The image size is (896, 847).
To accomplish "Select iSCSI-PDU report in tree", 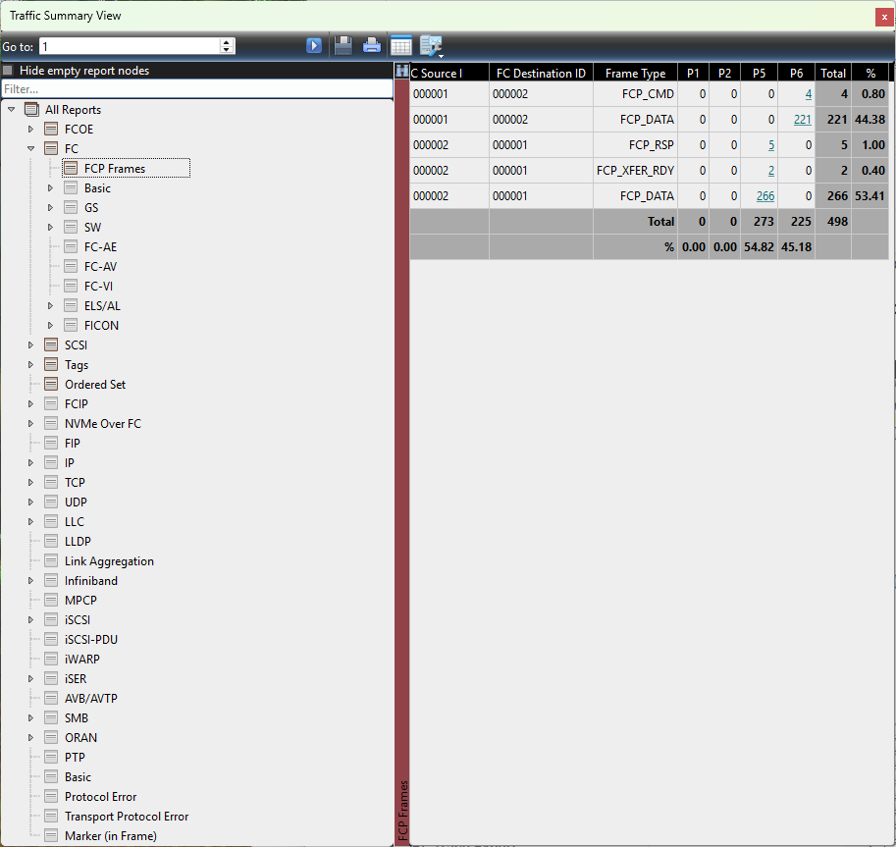I will (91, 640).
